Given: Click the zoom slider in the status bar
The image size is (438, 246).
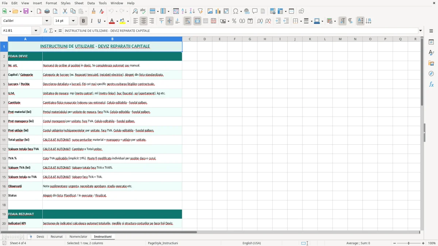Looking at the screenshot, I should click(408, 243).
